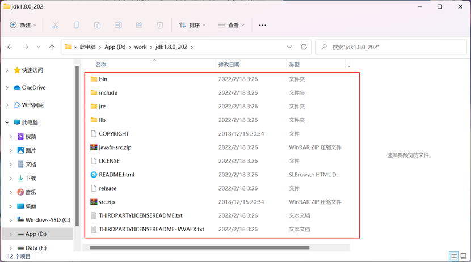Click the lib folder icon
This screenshot has width=471, height=262.
coord(94,120)
